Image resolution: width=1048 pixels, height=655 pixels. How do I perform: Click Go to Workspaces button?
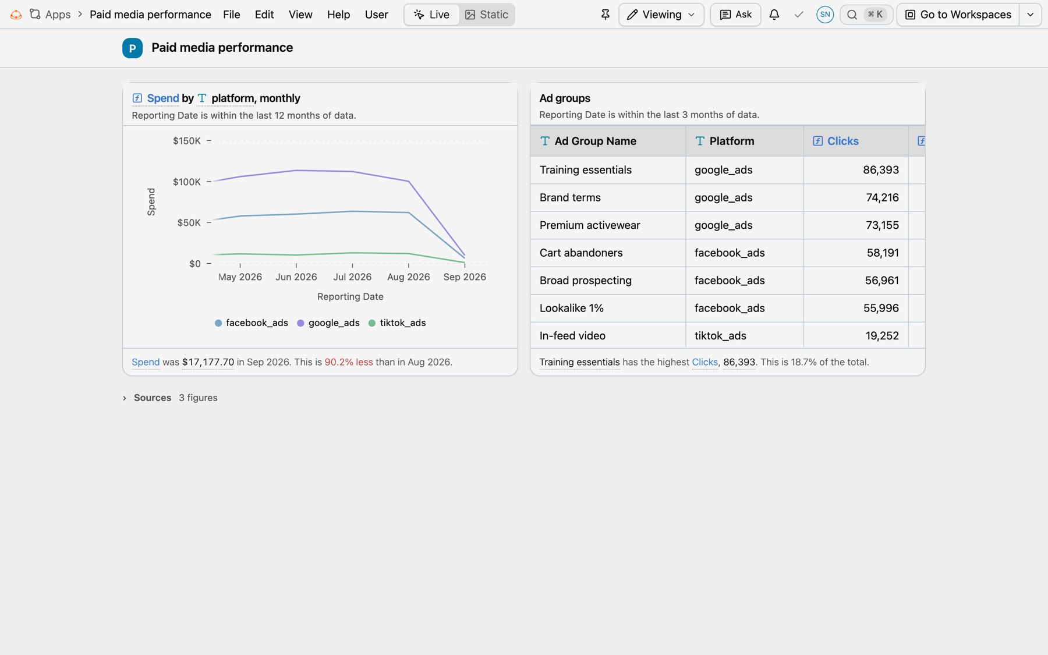click(x=958, y=15)
